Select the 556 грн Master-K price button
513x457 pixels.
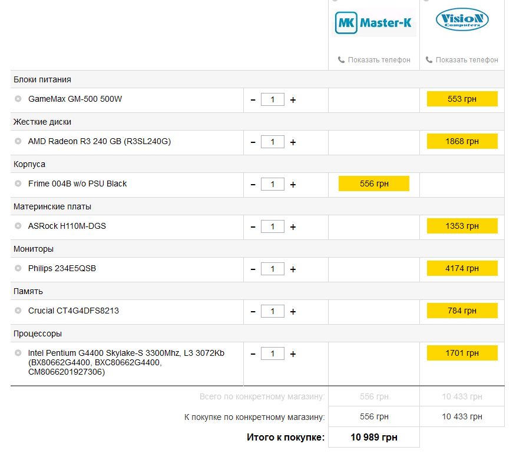click(x=374, y=184)
